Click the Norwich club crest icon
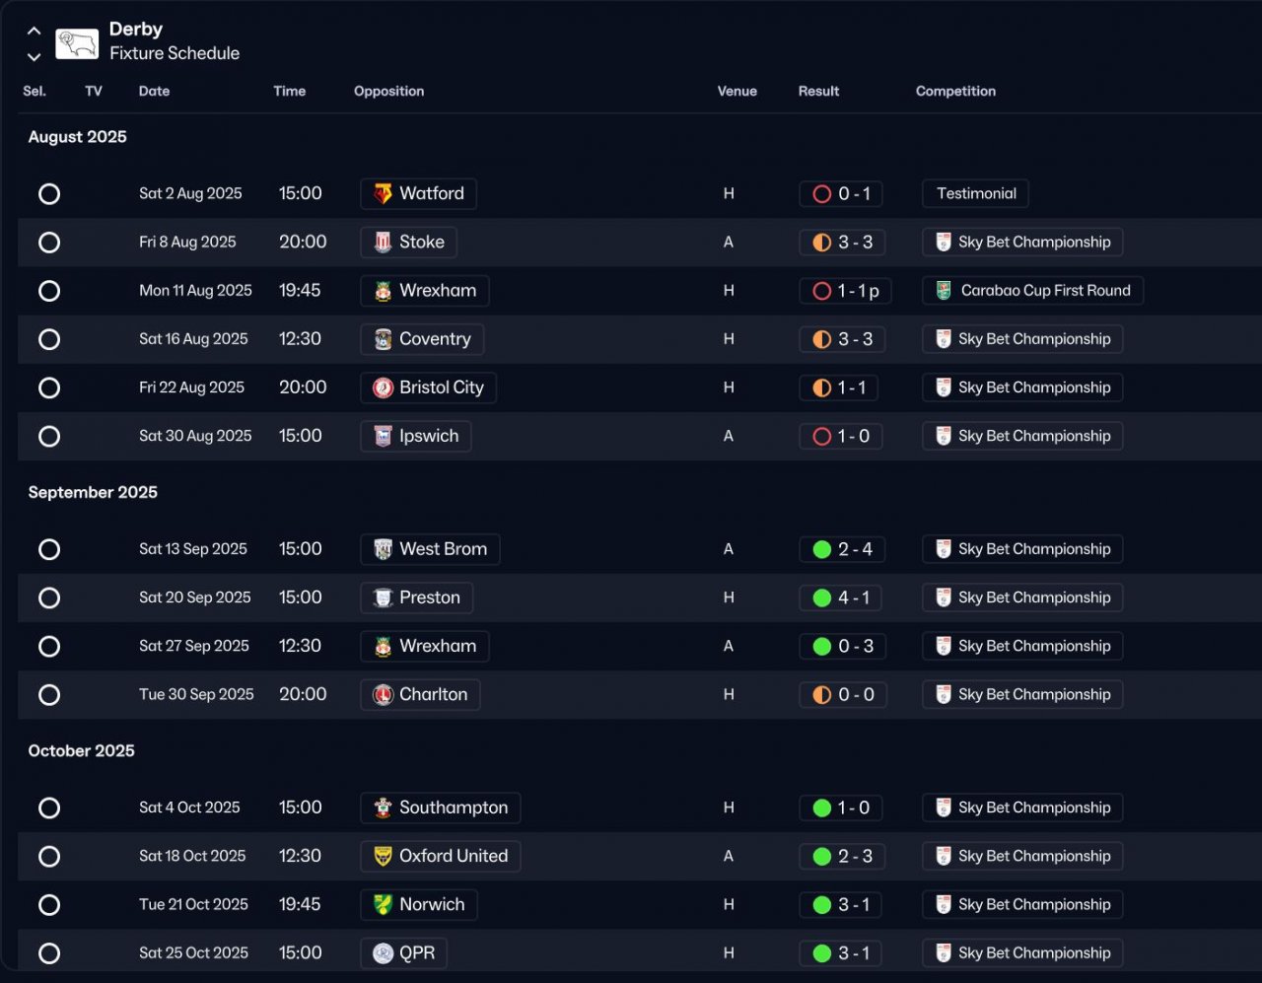Image resolution: width=1262 pixels, height=983 pixels. [383, 905]
